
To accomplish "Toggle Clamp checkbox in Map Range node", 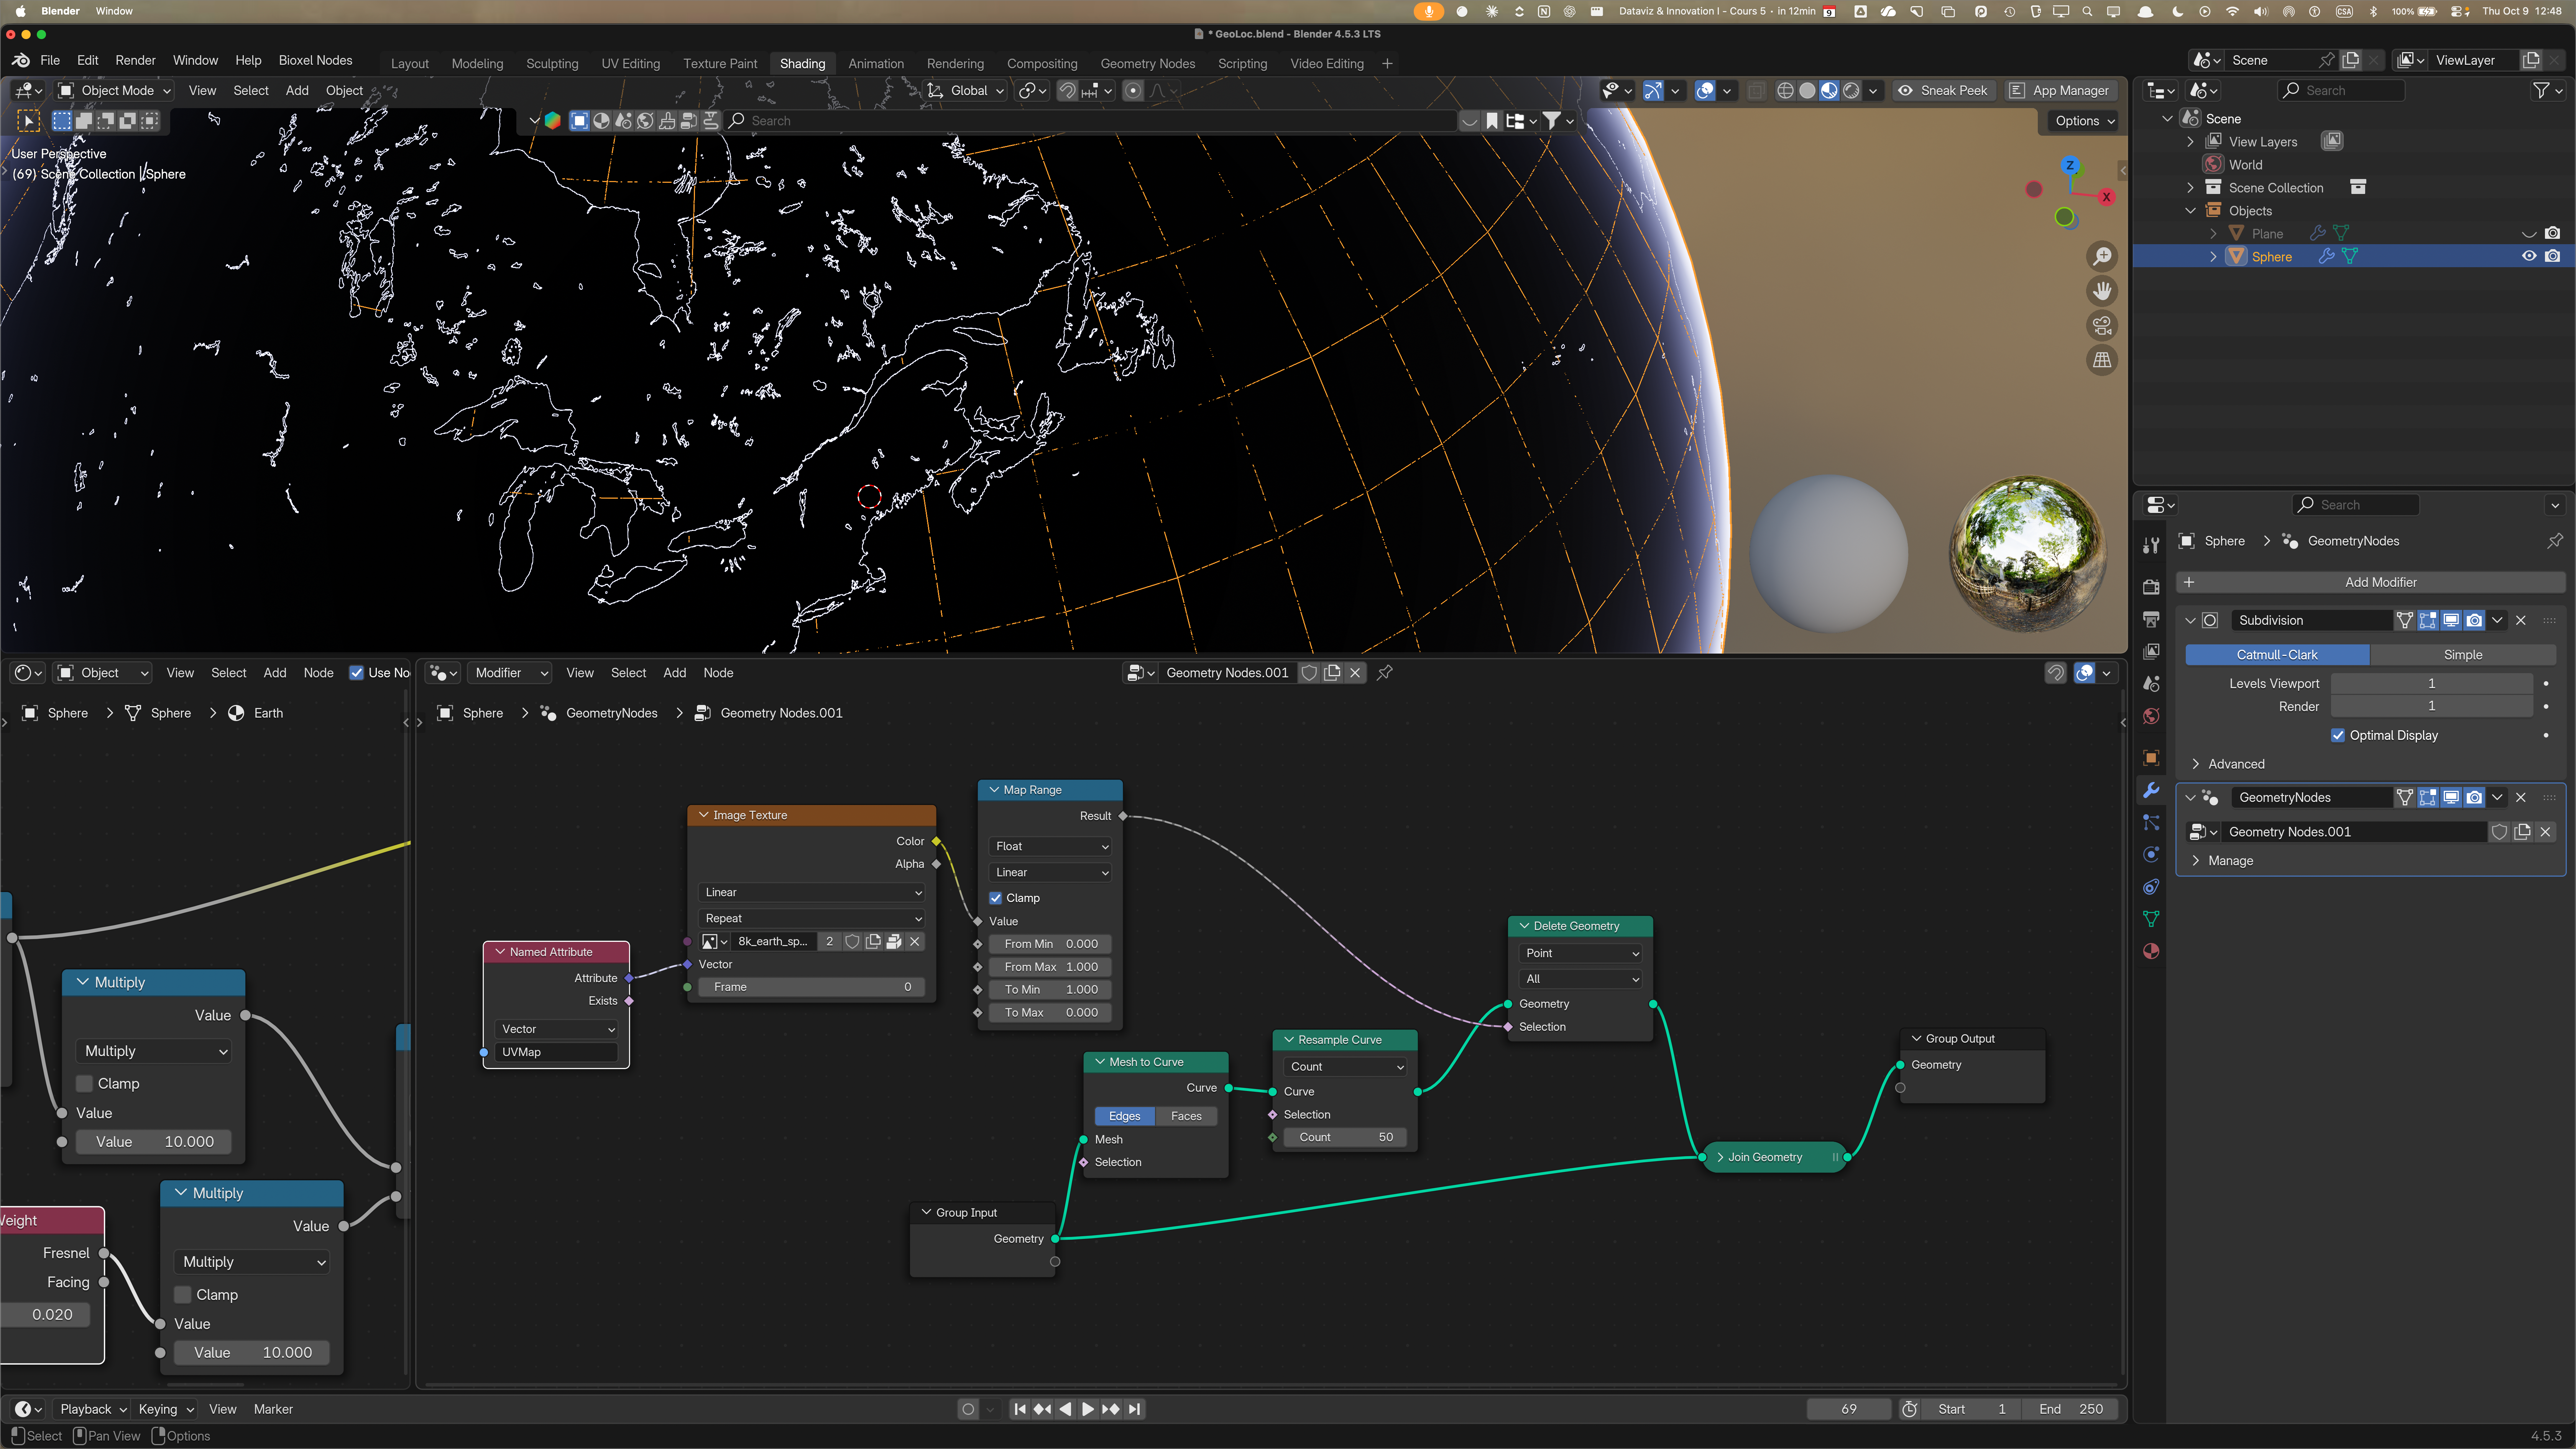I will [x=996, y=898].
